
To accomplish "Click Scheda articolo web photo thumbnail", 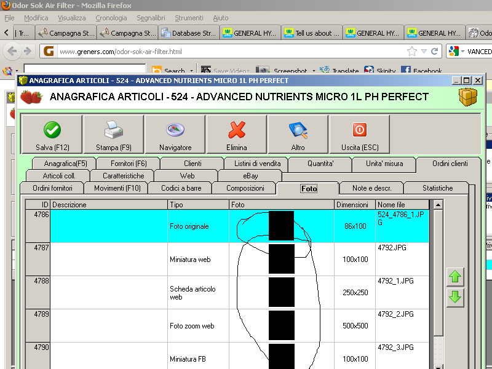I will point(282,292).
